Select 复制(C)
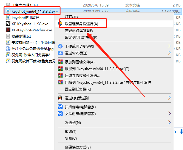 coord(71,138)
